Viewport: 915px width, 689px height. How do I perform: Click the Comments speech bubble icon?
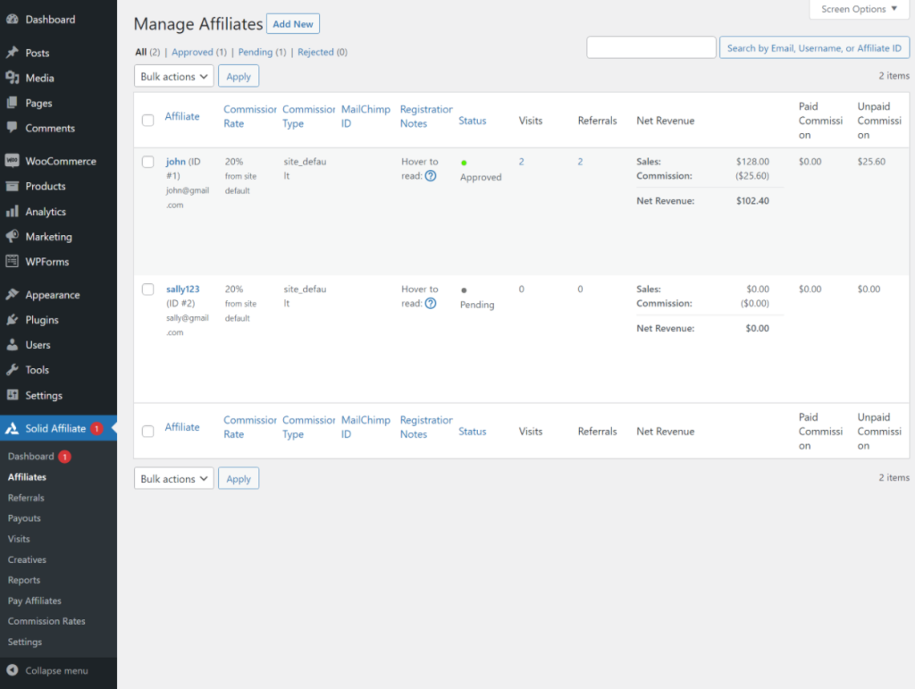13,128
